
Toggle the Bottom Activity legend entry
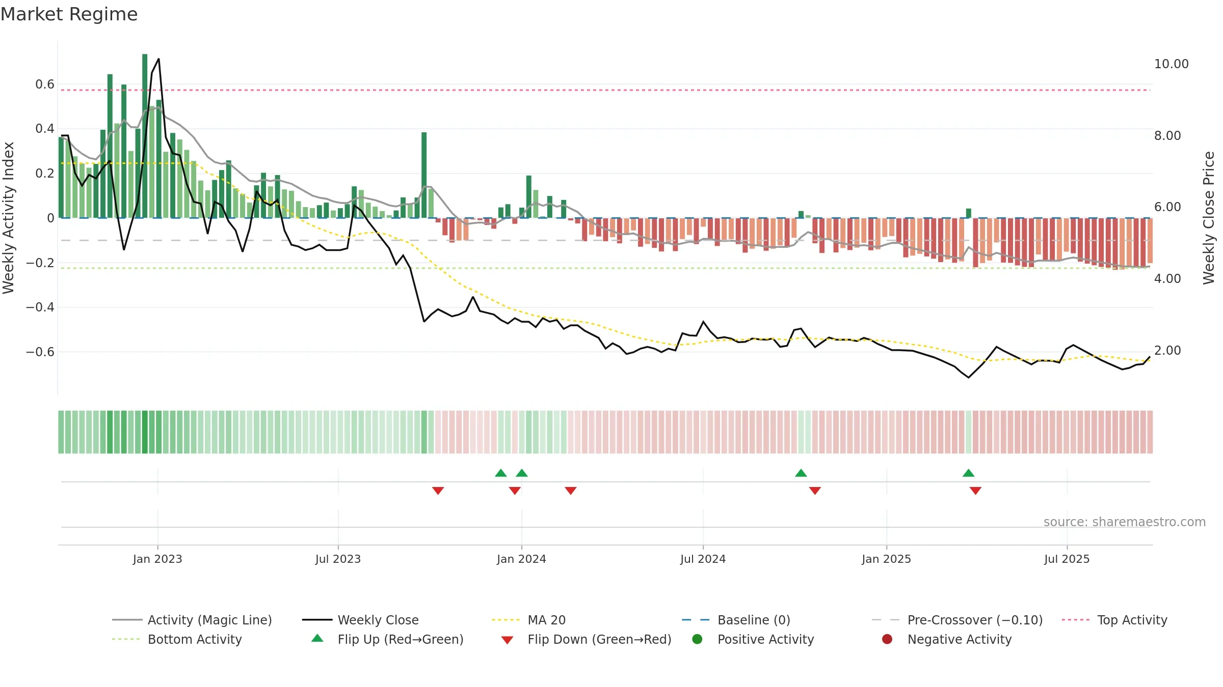[177, 639]
